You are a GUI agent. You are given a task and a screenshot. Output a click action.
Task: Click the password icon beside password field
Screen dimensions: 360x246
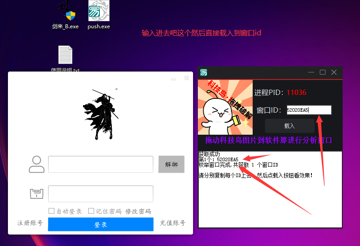(x=37, y=194)
